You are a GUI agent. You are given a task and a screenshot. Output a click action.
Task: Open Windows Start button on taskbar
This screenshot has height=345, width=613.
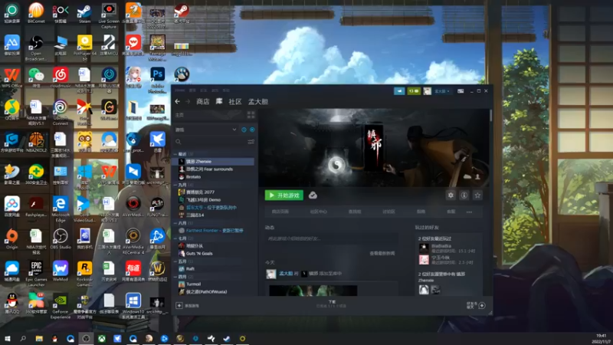click(x=7, y=339)
